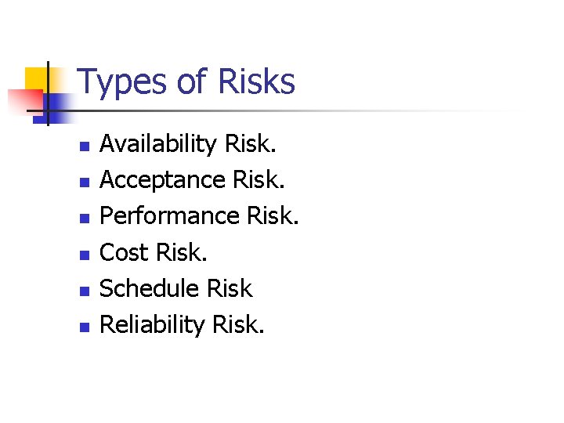This screenshot has height=423, width=564.
Task: Click the bullet marker beside Cost Risk
Action: pos(85,254)
